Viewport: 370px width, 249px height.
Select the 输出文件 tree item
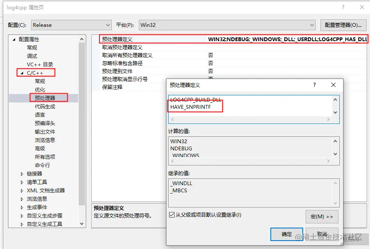click(45, 132)
